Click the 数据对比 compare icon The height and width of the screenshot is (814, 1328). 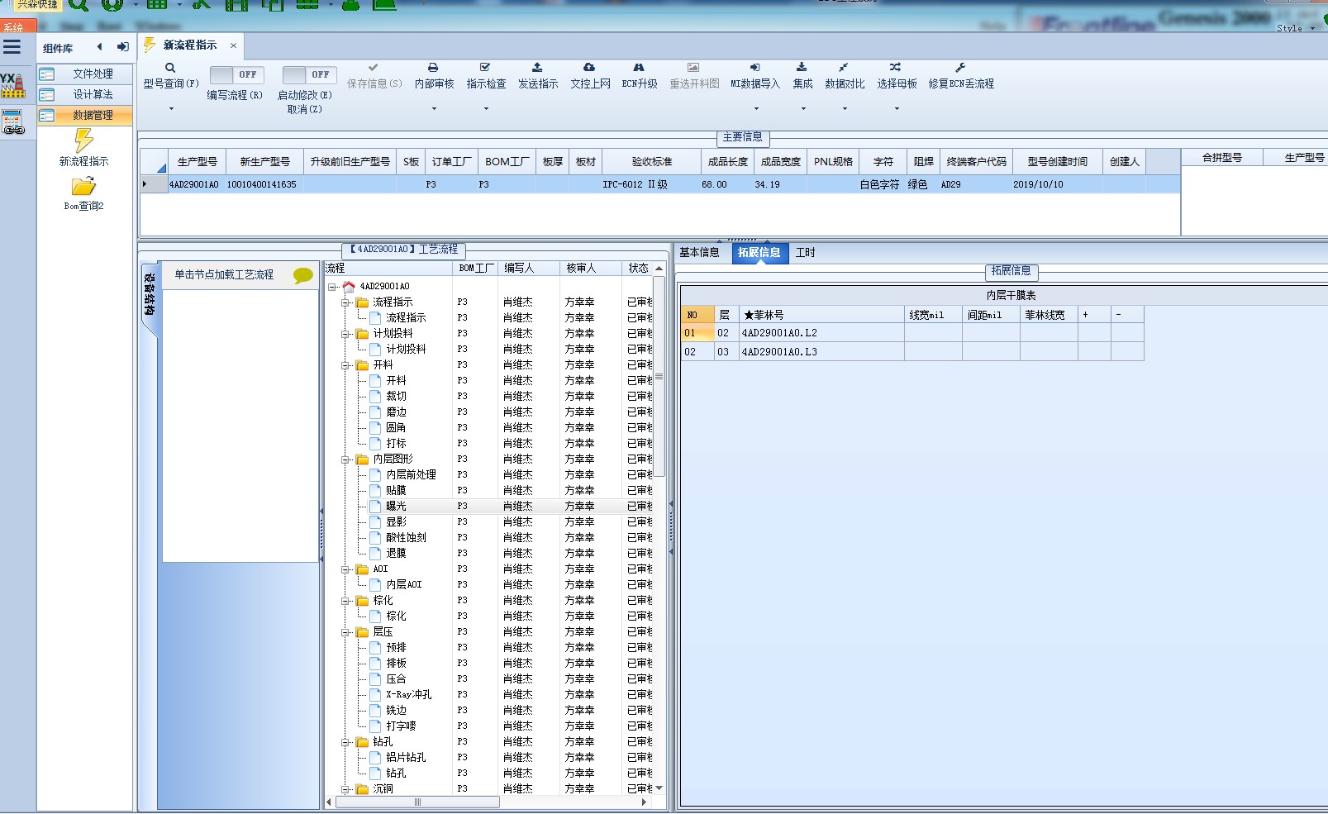(844, 68)
